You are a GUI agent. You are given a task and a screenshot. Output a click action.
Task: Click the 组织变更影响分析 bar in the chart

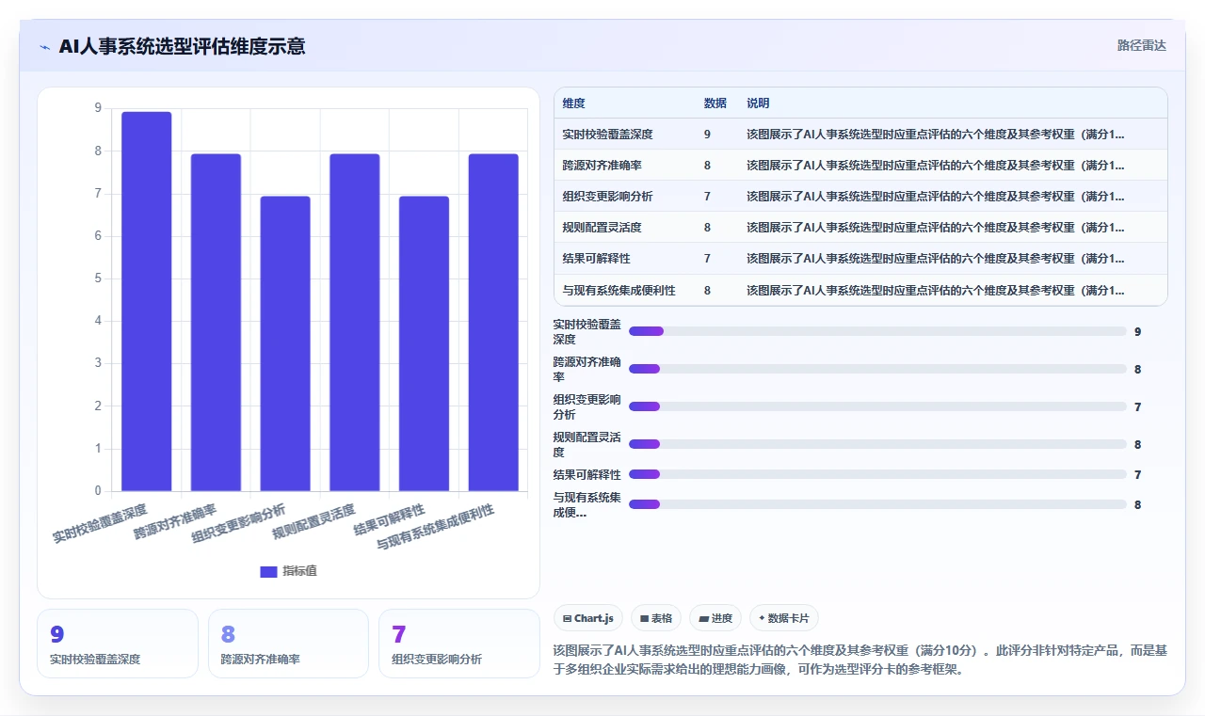tap(285, 343)
